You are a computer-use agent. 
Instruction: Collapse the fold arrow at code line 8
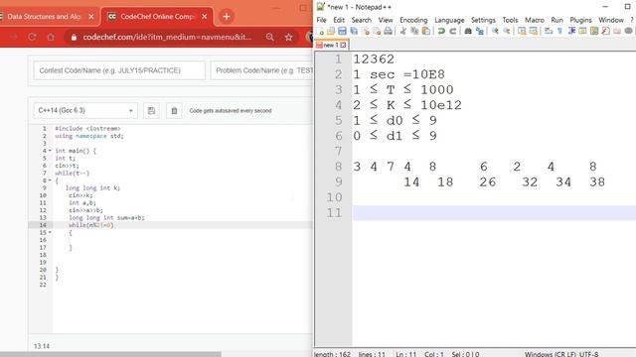click(50, 180)
